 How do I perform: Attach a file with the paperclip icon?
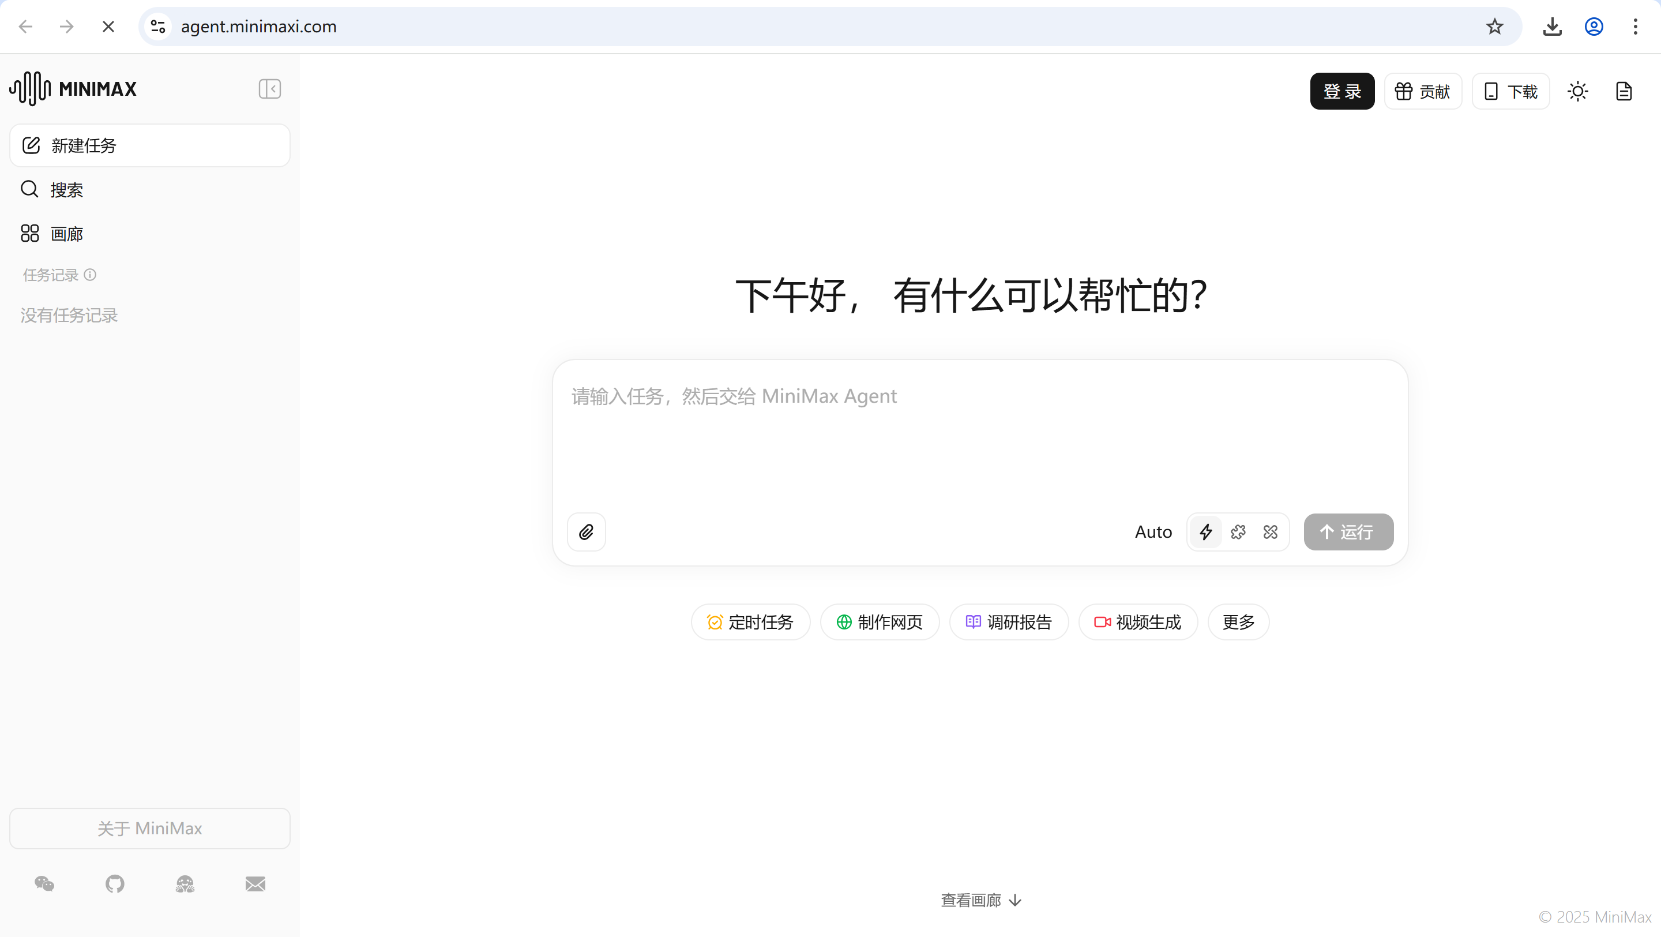click(586, 532)
